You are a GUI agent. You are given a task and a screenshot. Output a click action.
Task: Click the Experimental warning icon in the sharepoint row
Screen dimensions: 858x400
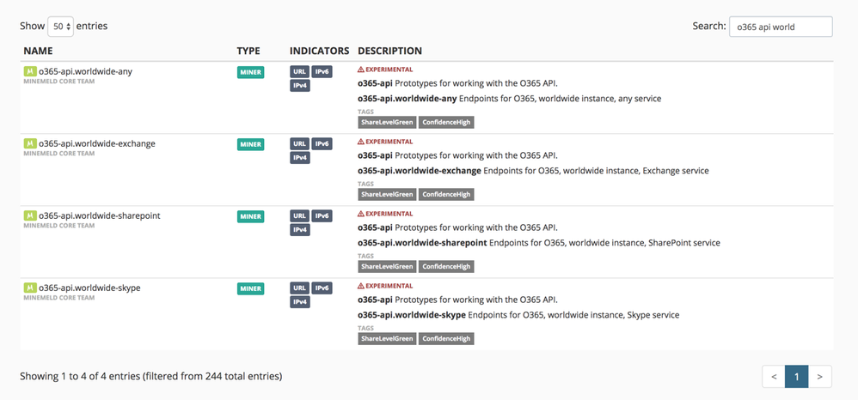[x=361, y=214]
